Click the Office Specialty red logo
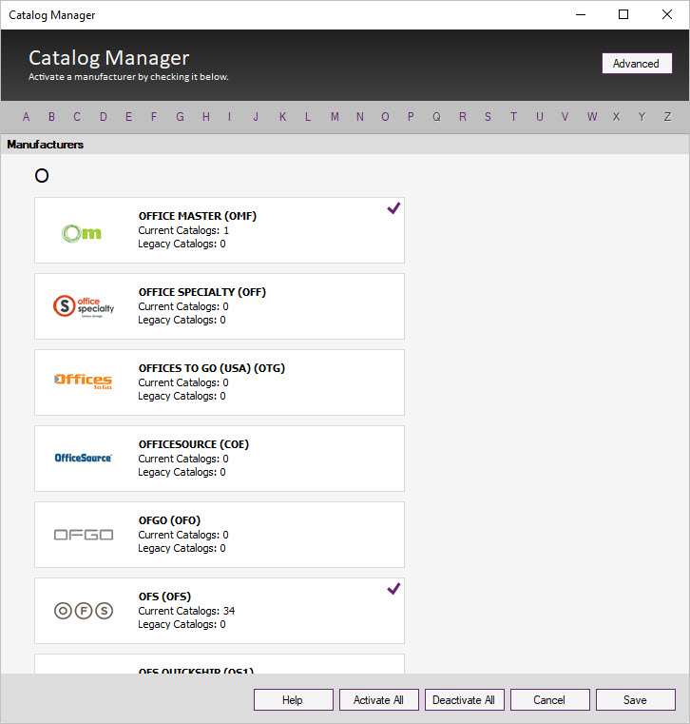 (83, 306)
